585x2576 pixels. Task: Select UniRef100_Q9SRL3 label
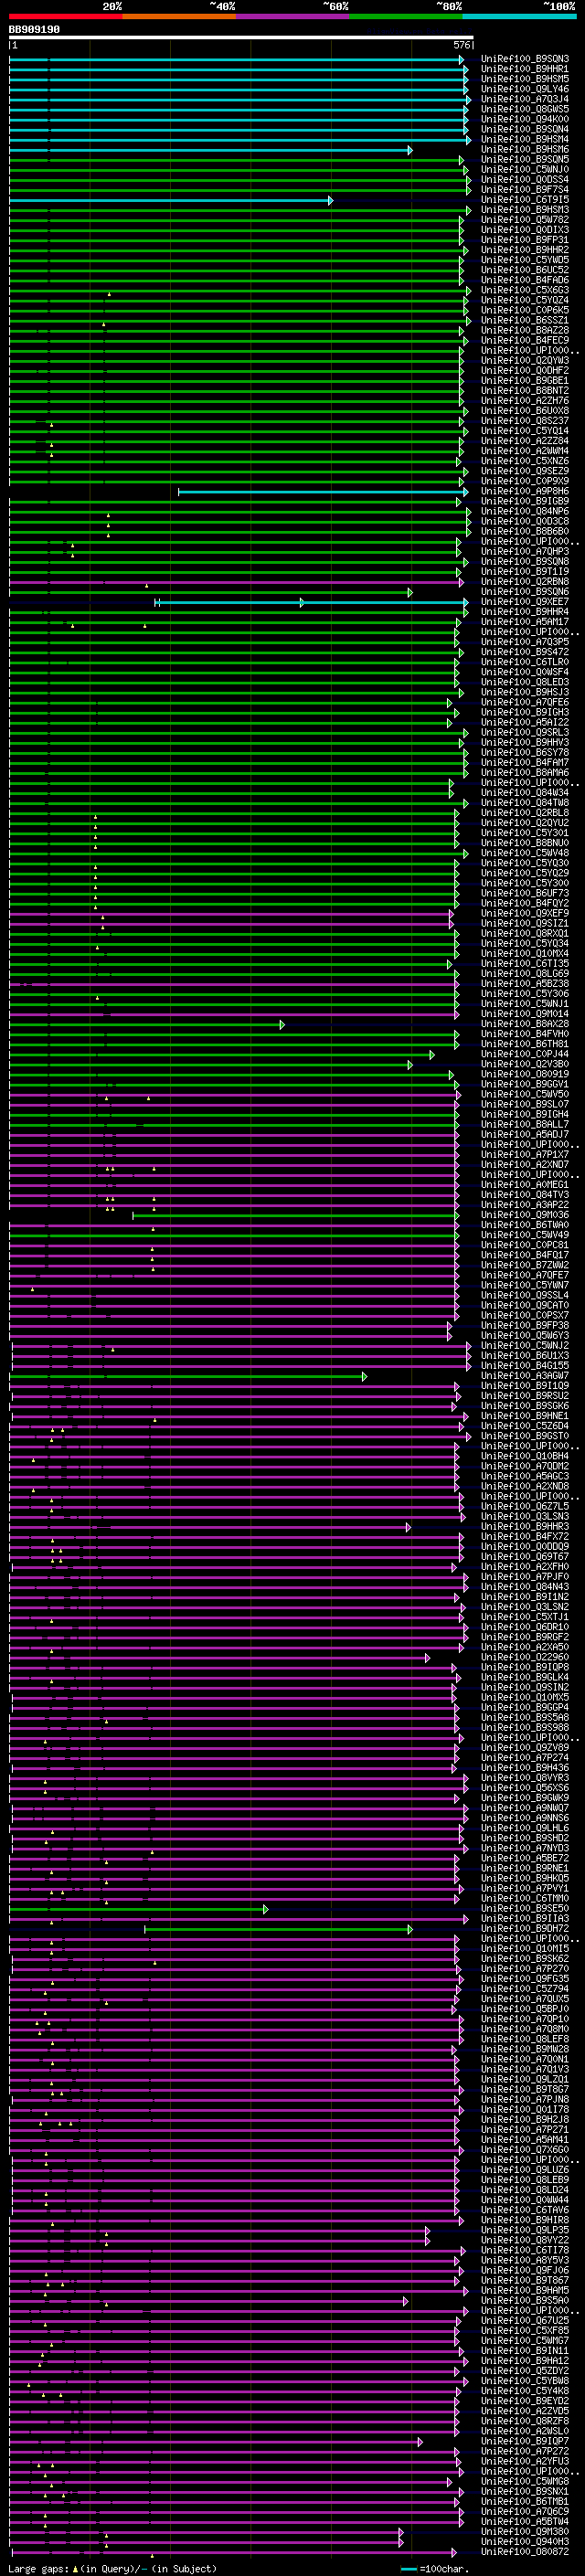click(x=525, y=733)
